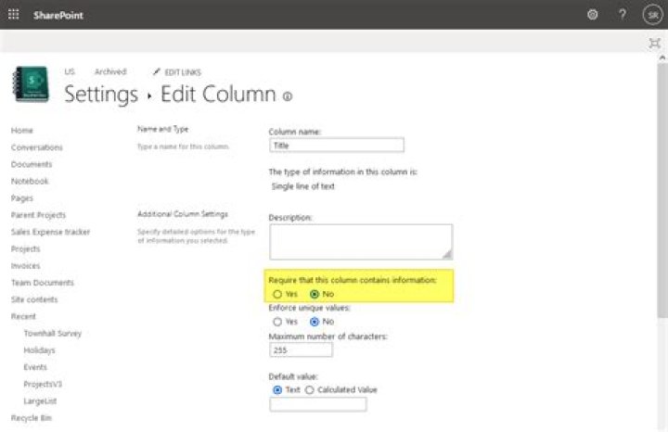Image resolution: width=668 pixels, height=432 pixels.
Task: Open Pages in the left navigation
Action: tap(22, 198)
